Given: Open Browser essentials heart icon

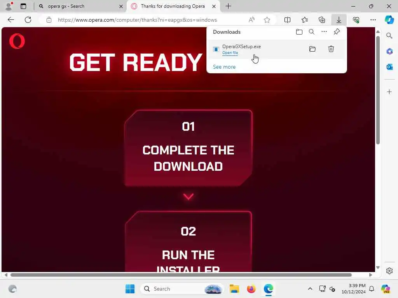Looking at the screenshot, I should (x=356, y=20).
